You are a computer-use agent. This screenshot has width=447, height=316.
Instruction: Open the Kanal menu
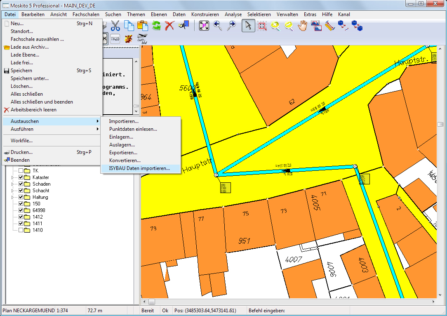(344, 14)
